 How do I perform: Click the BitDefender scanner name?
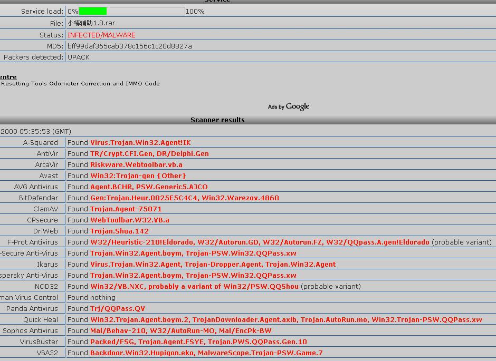(x=39, y=198)
